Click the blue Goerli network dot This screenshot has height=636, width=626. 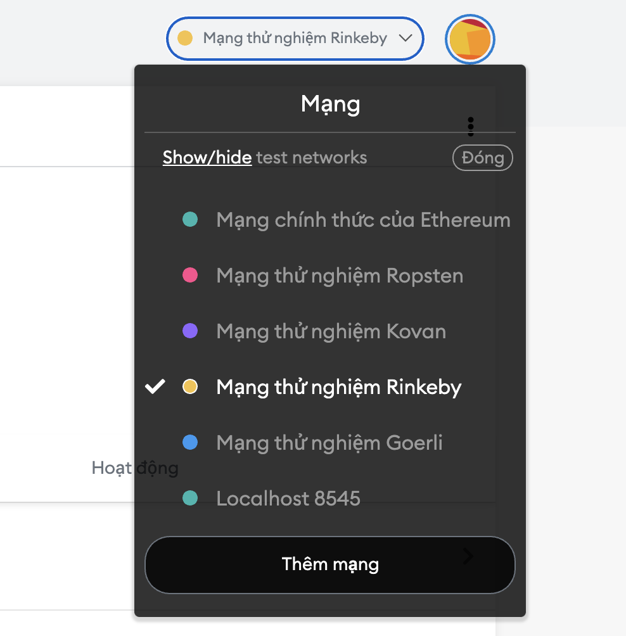pyautogui.click(x=190, y=442)
